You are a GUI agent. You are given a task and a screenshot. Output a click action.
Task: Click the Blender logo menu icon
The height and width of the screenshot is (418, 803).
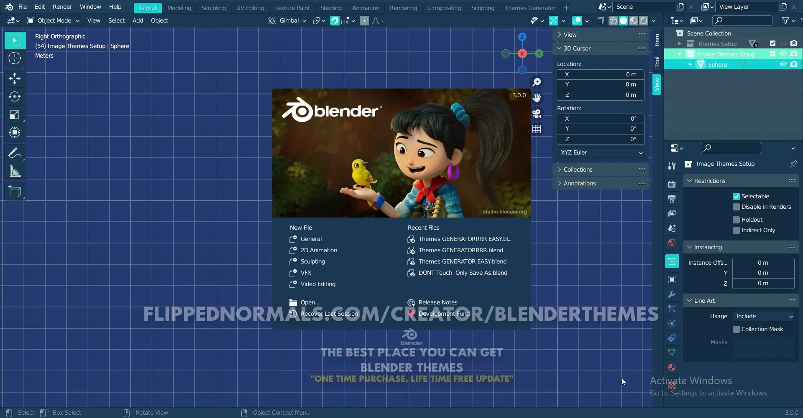pos(9,7)
